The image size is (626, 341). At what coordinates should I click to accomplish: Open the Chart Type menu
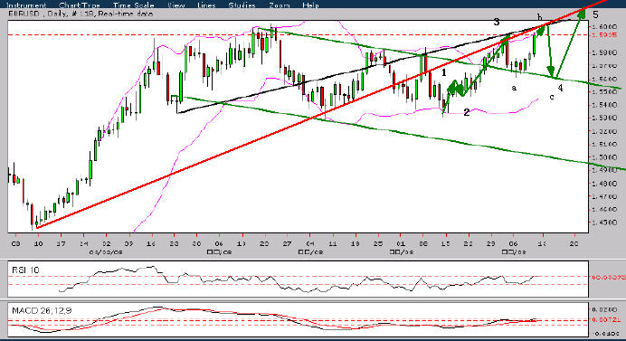coord(79,5)
